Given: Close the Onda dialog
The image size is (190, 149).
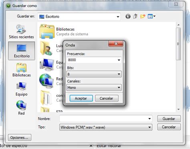Looking at the screenshot, I should tap(116, 44).
